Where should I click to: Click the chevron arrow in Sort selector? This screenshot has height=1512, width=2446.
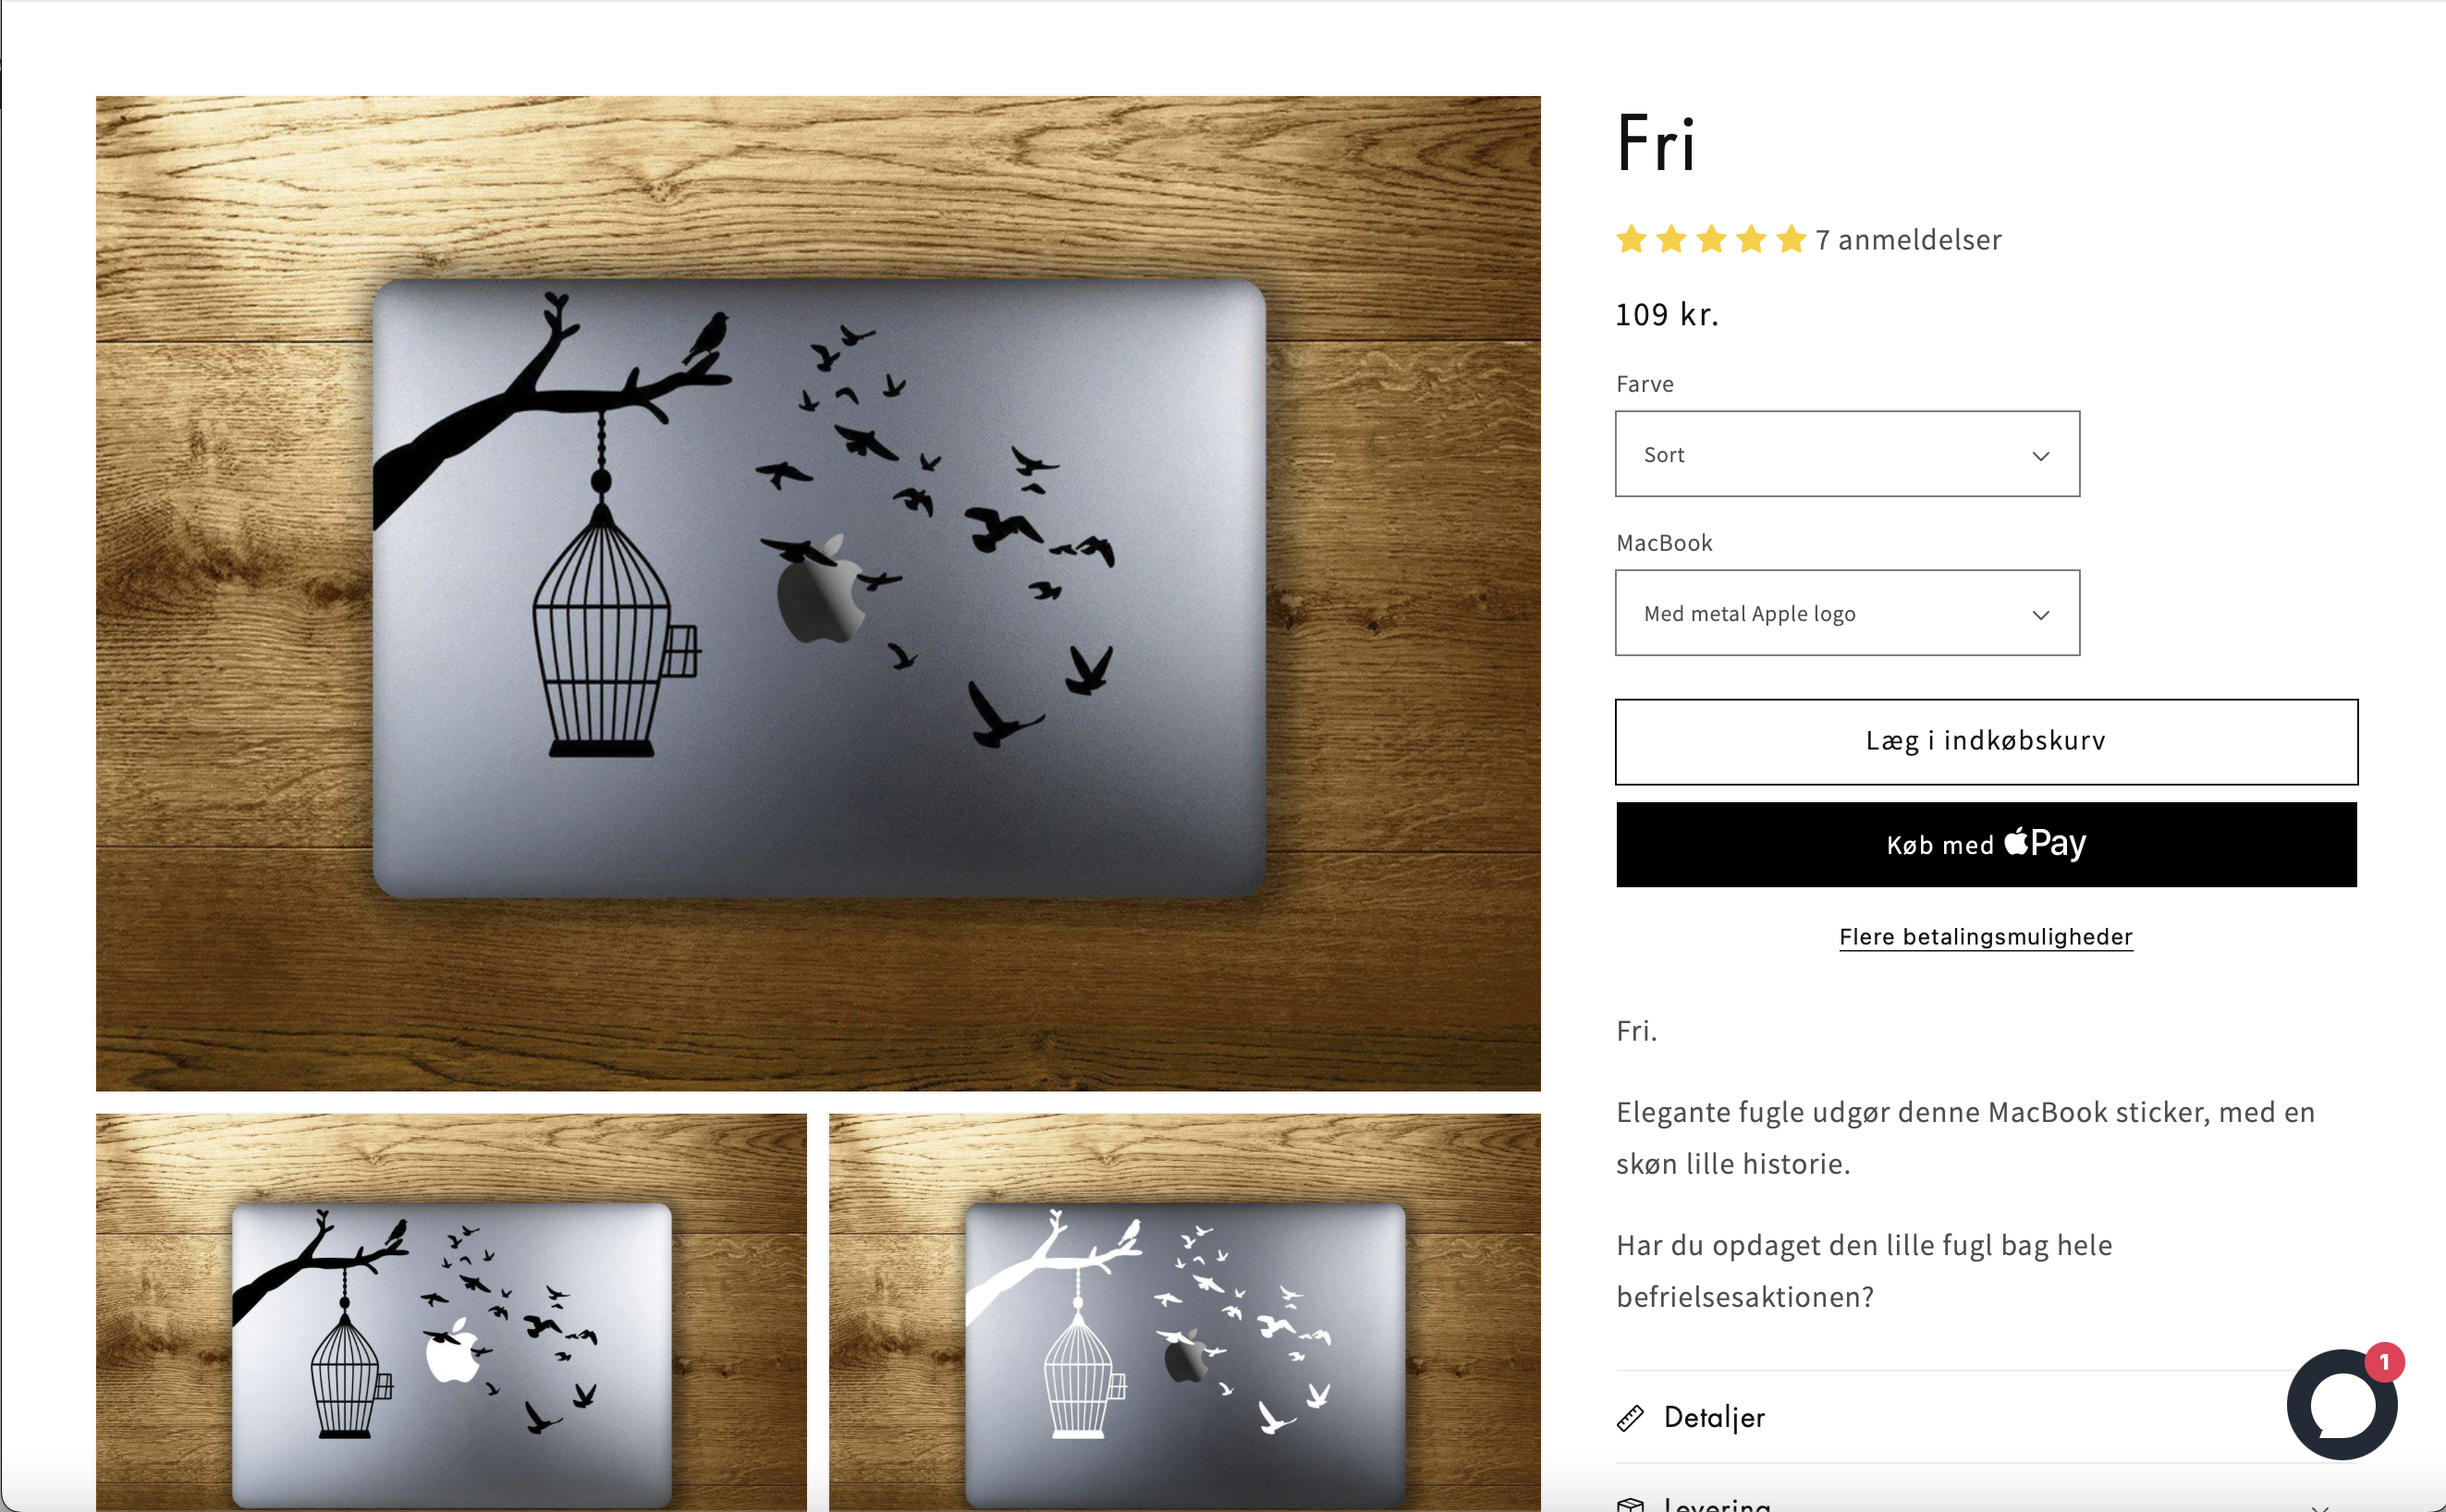(x=2041, y=456)
